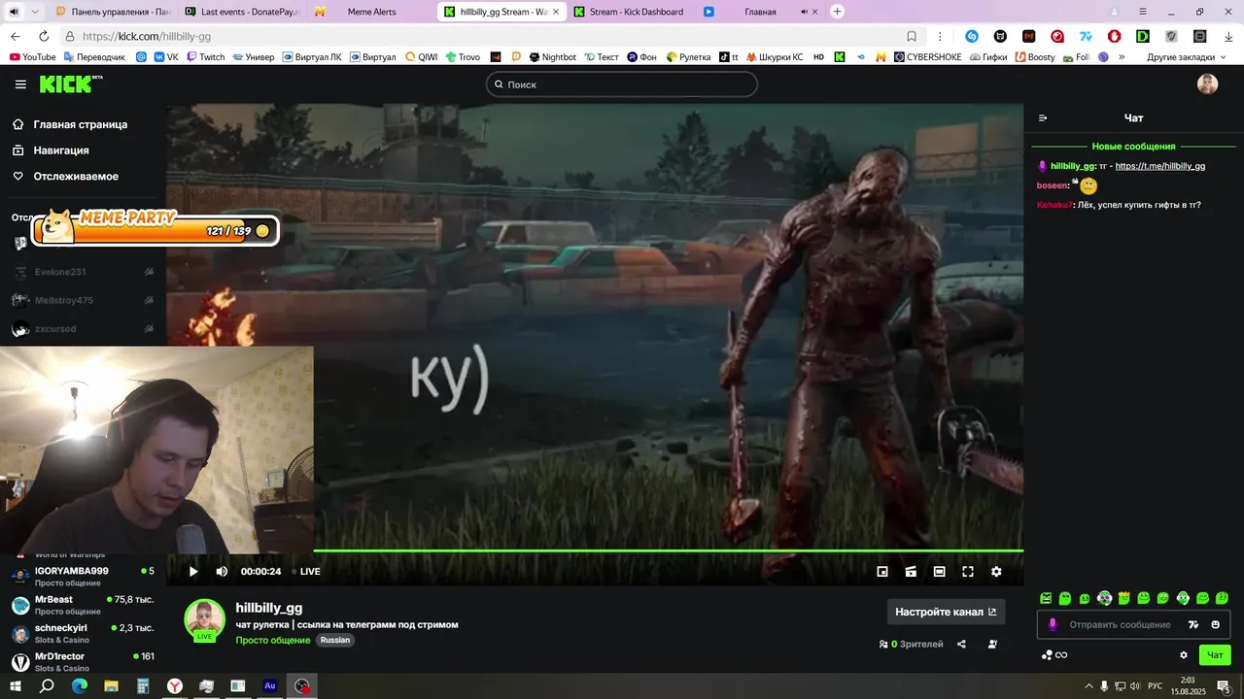Image resolution: width=1244 pixels, height=699 pixels.
Task: Click Настройте канал button
Action: coord(946,612)
